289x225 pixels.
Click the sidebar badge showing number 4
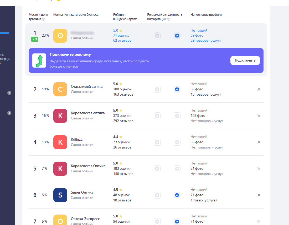9,113
